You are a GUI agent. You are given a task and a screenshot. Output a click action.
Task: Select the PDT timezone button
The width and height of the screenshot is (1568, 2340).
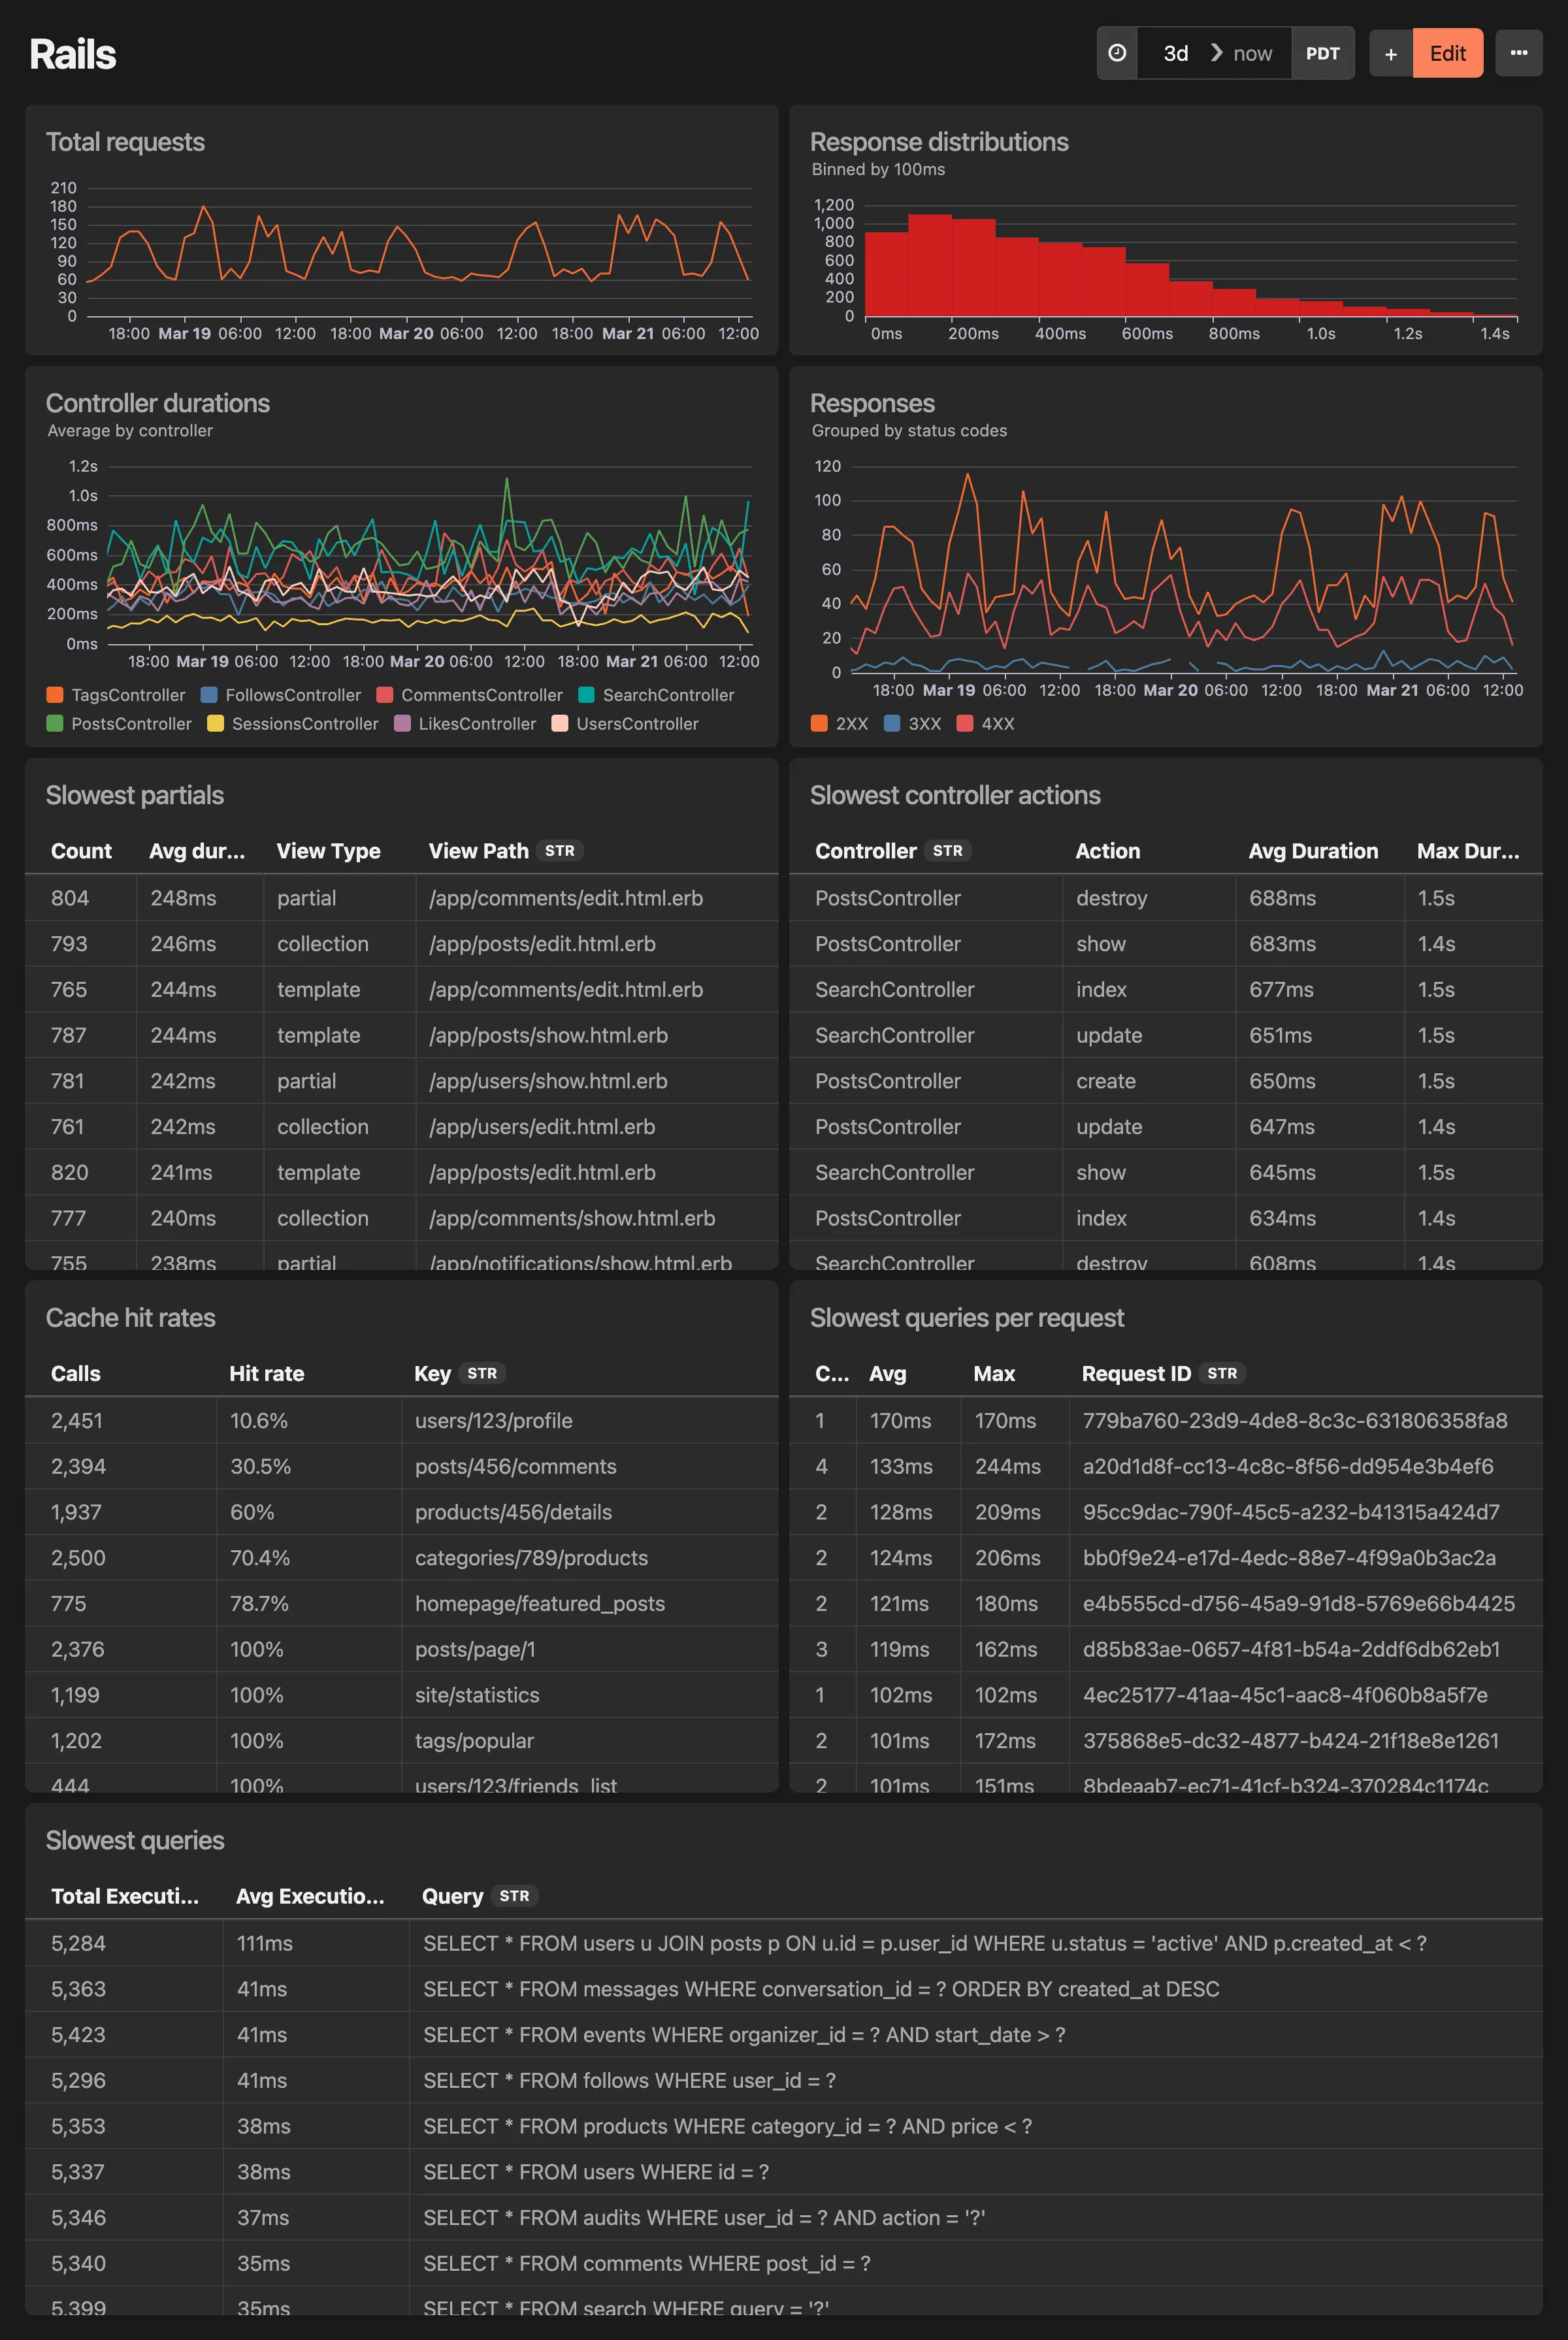tap(1323, 53)
